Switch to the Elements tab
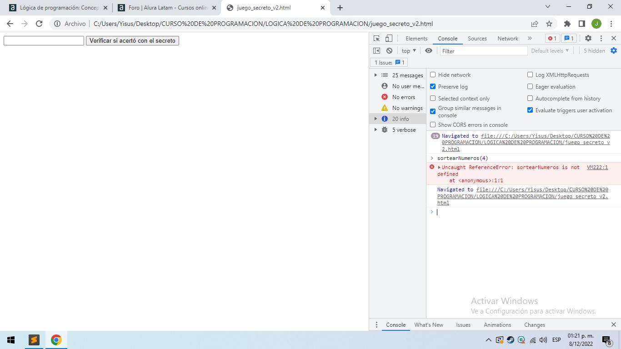The image size is (621, 349). [416, 39]
